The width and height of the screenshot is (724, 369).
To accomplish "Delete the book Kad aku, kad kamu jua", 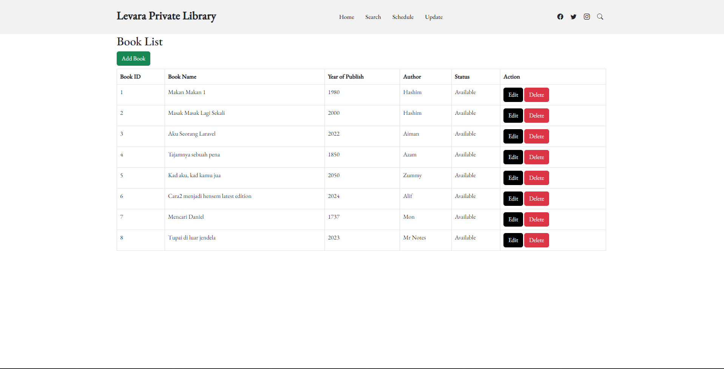I will pyautogui.click(x=536, y=178).
